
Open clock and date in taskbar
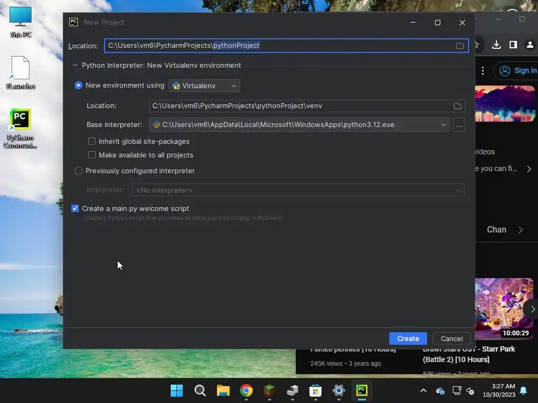[x=499, y=390]
